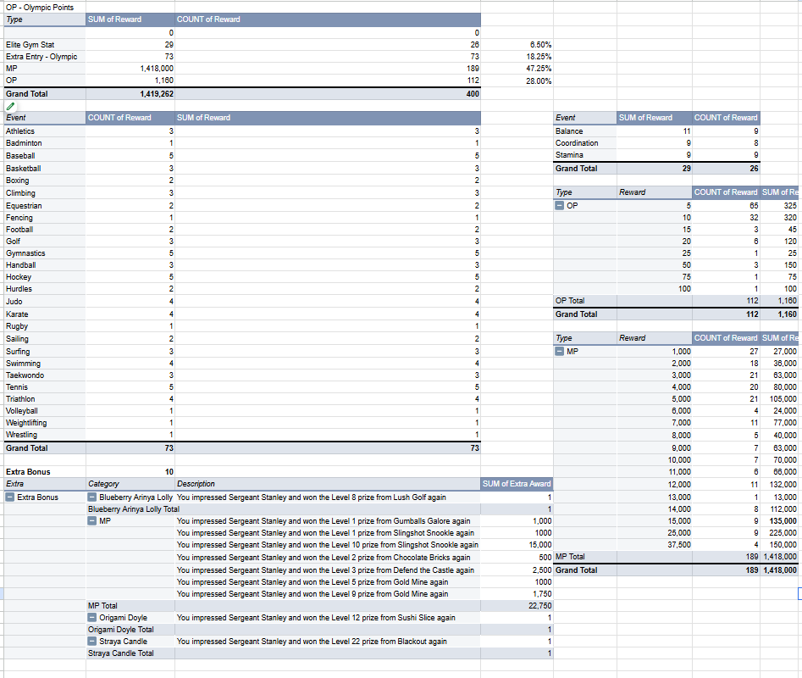Select the Blackout Level 22 prize description
The height and width of the screenshot is (678, 802).
[312, 642]
